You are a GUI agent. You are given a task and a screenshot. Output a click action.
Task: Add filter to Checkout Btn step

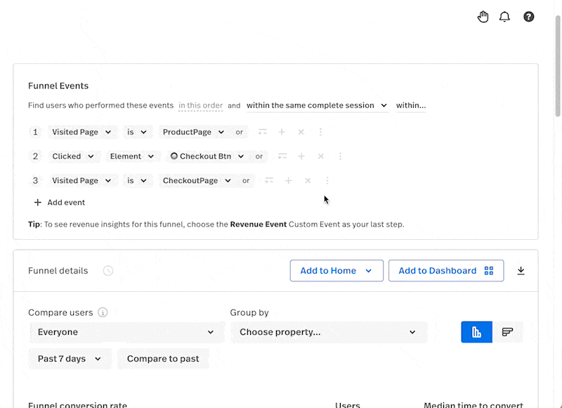[x=282, y=156]
